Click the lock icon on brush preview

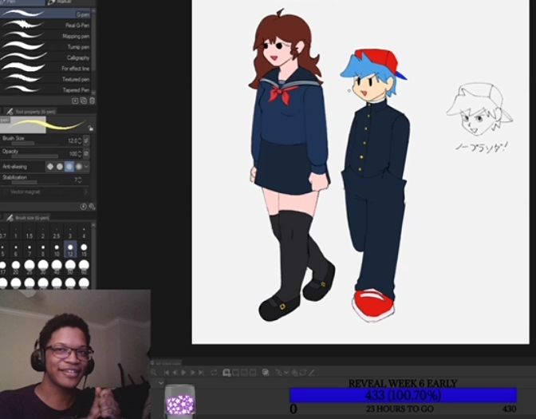[x=90, y=128]
